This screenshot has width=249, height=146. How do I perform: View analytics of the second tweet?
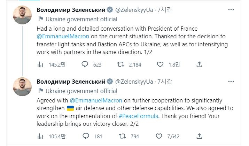pos(40,136)
